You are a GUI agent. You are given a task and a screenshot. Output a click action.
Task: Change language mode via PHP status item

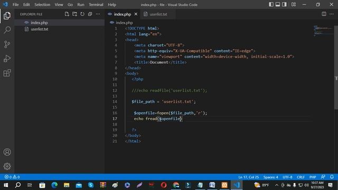point(313,177)
